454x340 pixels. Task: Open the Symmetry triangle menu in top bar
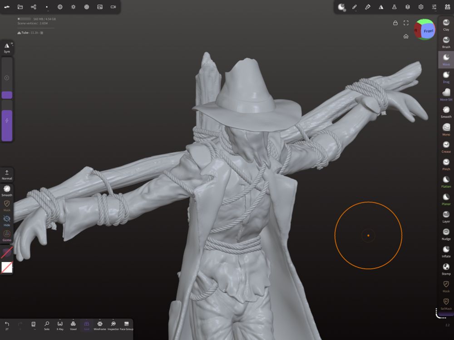tap(381, 7)
